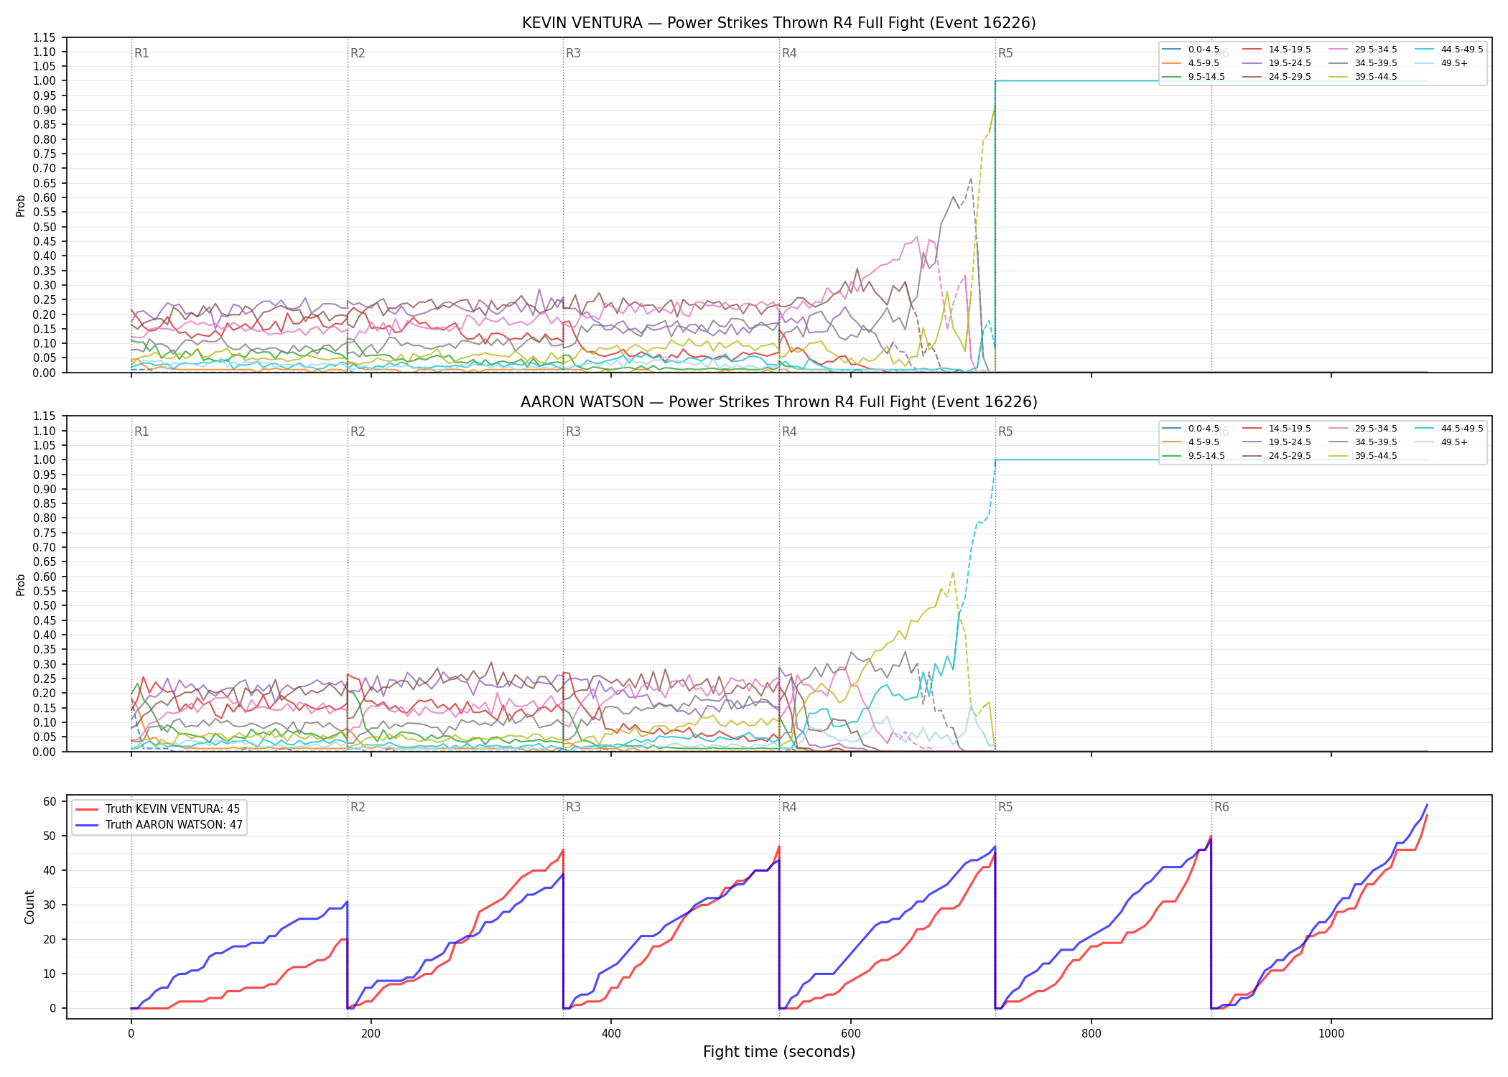Click R6 marker in Count chart
1508x1077 pixels.
(1221, 807)
